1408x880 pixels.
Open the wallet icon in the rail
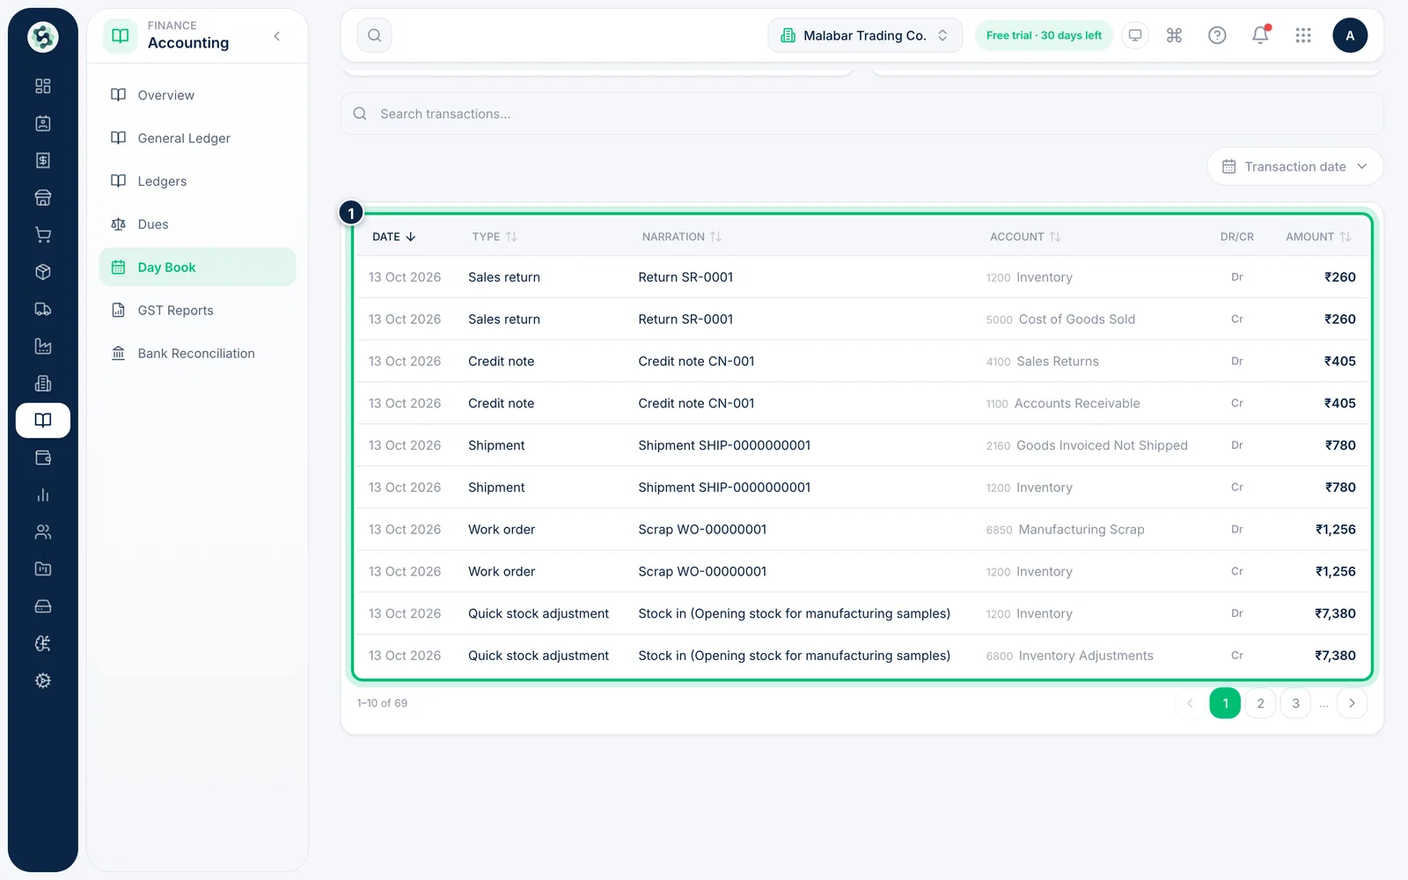point(42,458)
